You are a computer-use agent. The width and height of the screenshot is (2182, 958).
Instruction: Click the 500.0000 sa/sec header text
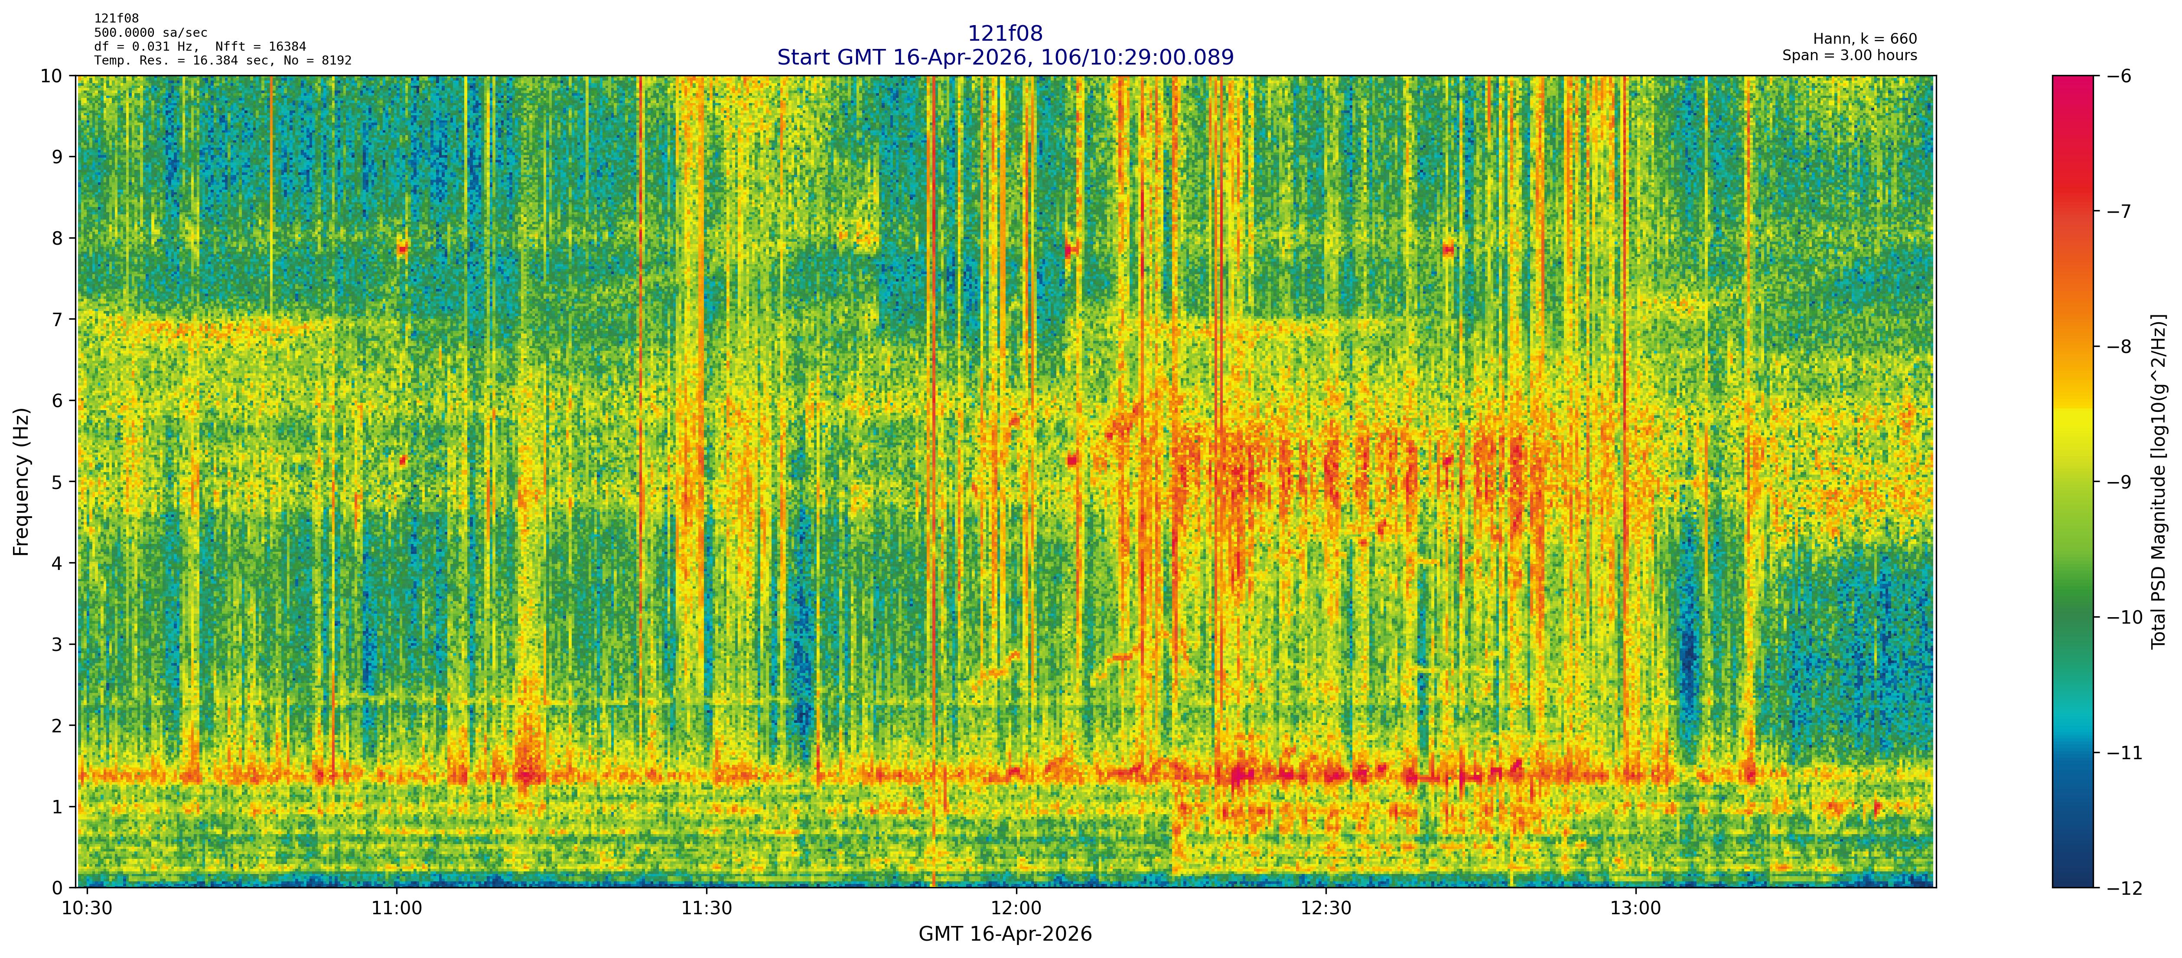pos(151,33)
